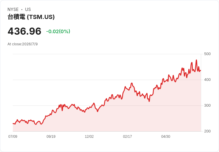The width and height of the screenshot is (219, 152).
Task: Click the 04/30 x-axis date label
Action: pos(166,137)
